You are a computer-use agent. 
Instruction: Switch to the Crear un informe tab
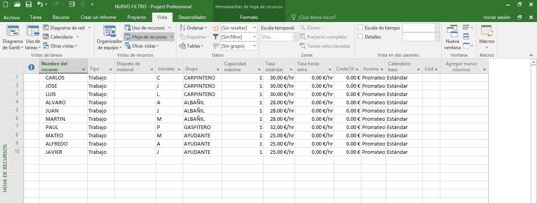(98, 17)
